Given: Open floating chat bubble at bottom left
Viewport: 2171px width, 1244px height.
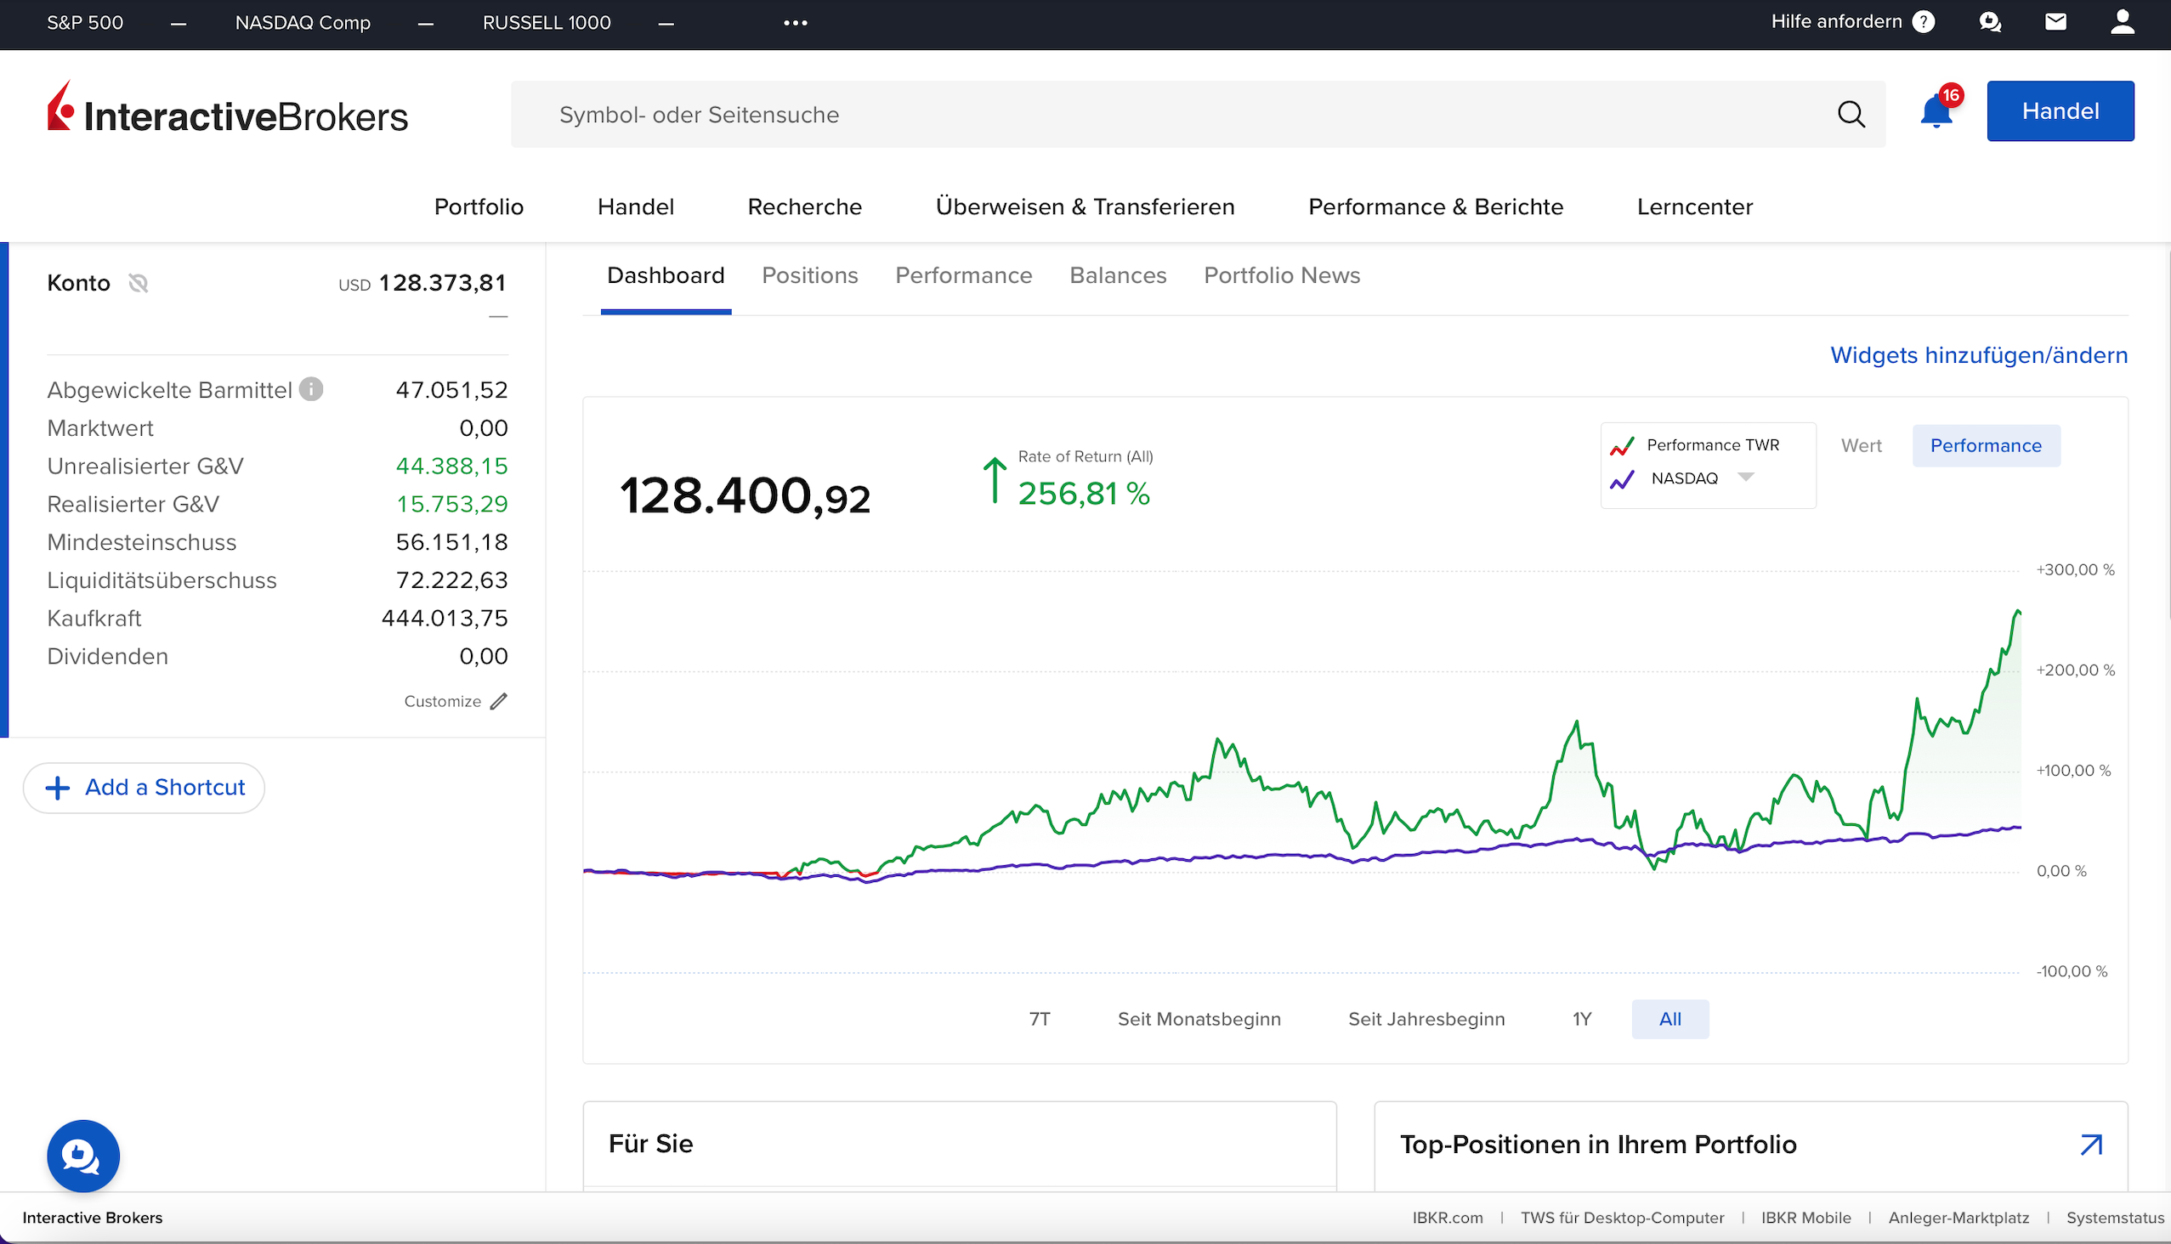Looking at the screenshot, I should (83, 1155).
